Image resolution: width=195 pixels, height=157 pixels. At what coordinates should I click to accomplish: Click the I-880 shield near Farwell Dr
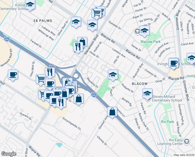point(7,39)
